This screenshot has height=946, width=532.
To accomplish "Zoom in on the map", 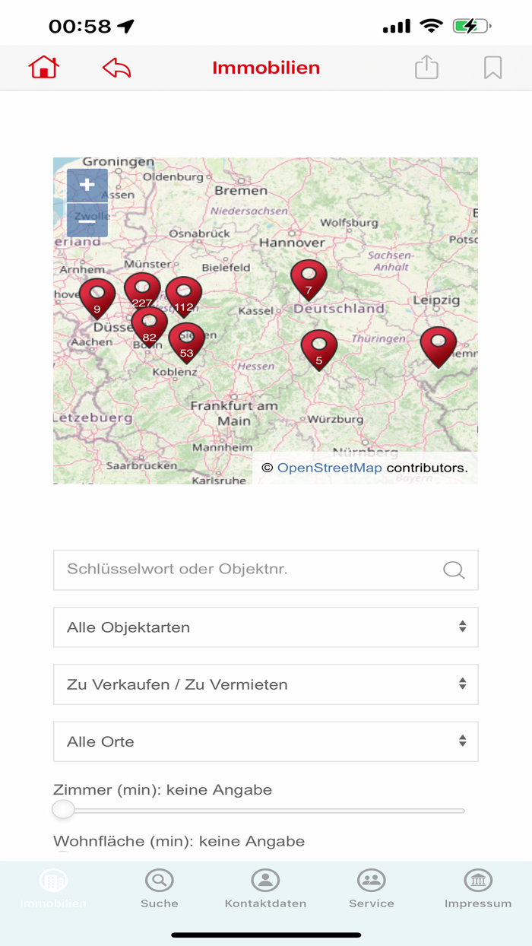I will [x=87, y=185].
